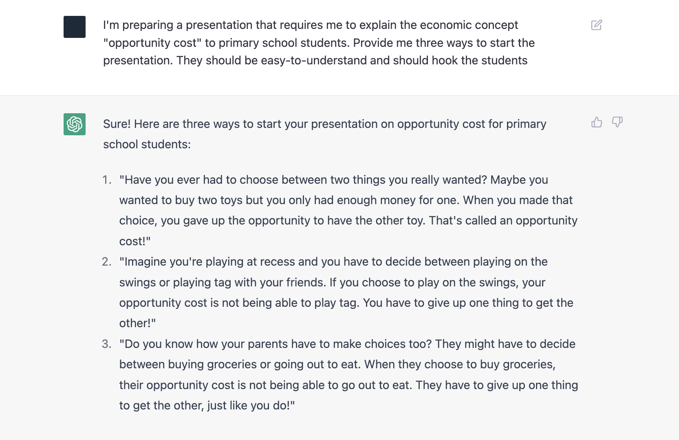
Task: Click the "Sure! Here are three ways" intro line
Action: (324, 124)
